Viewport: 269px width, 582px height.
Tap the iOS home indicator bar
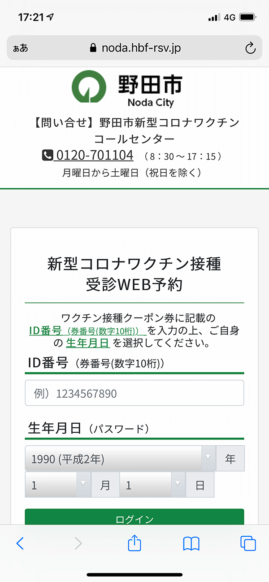pos(134,574)
